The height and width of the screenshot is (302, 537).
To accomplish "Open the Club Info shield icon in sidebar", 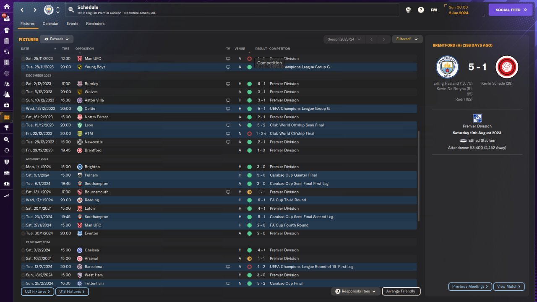I will tap(6, 162).
